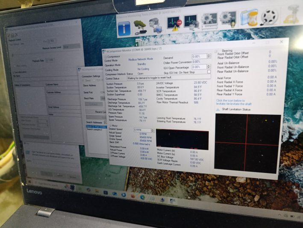Viewport: 303px width, 228px height.
Task: Click the Search Addresses field in the connection window
Action: coord(105,123)
